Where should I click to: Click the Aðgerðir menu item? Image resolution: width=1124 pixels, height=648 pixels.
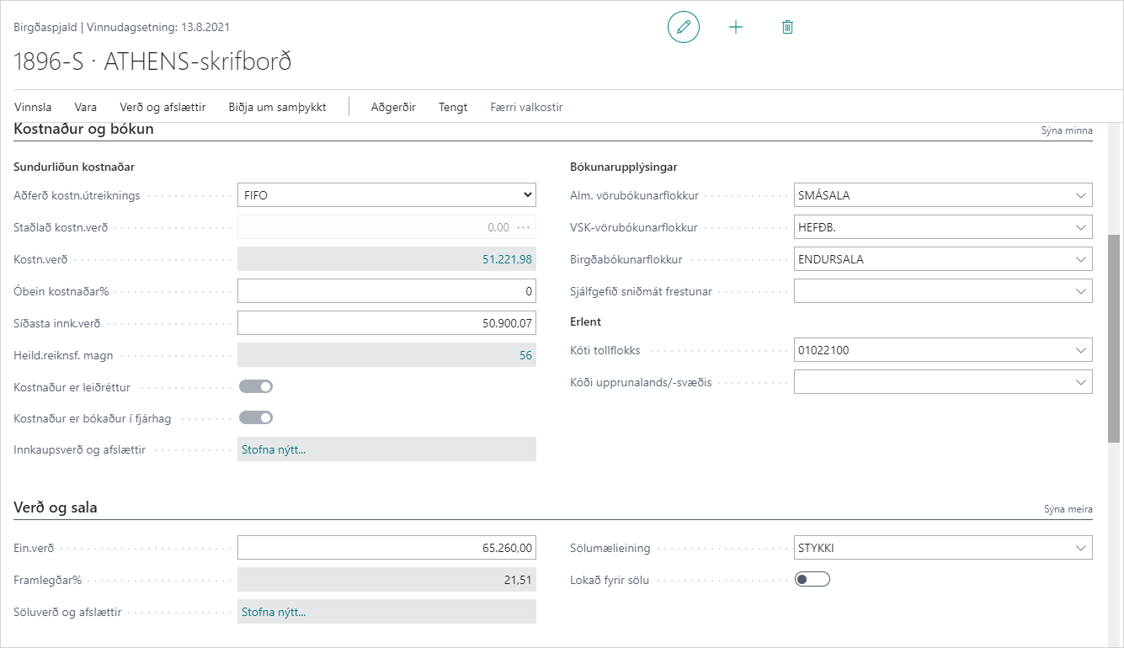click(x=393, y=107)
